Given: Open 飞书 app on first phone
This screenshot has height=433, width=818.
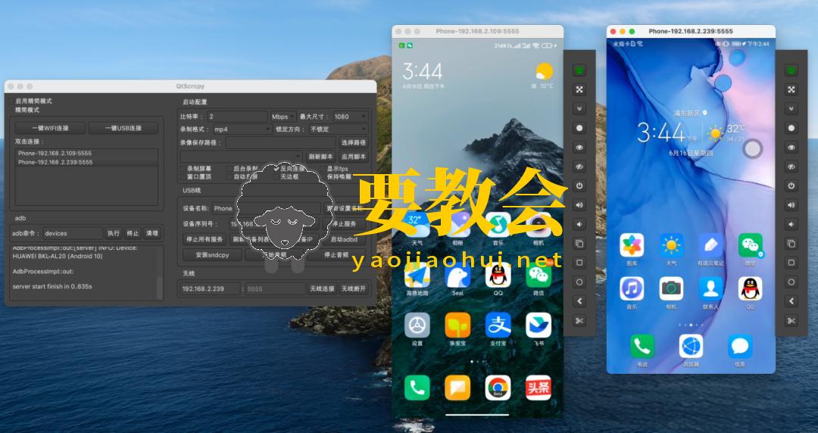Looking at the screenshot, I should coord(539,326).
